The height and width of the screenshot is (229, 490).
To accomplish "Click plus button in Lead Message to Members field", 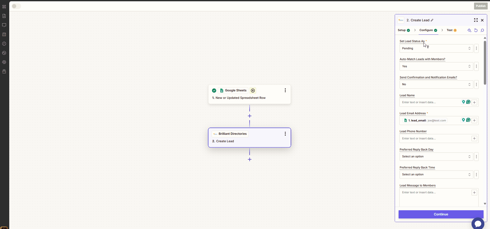I will [474, 193].
